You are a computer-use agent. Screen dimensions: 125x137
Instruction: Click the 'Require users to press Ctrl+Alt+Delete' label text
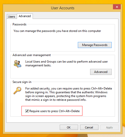(x=54, y=111)
